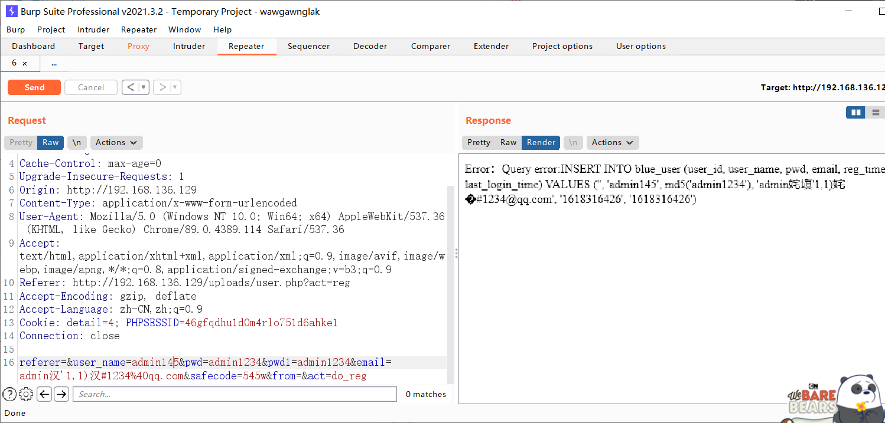
Task: Close Repeater tab 6
Action: click(25, 63)
